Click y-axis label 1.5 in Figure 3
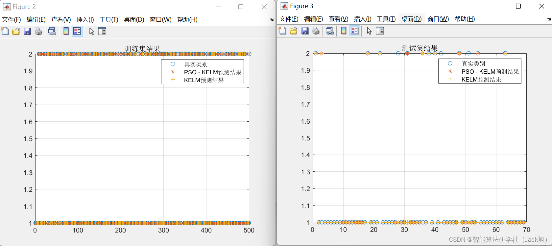This screenshot has width=552, height=246. pyautogui.click(x=305, y=138)
